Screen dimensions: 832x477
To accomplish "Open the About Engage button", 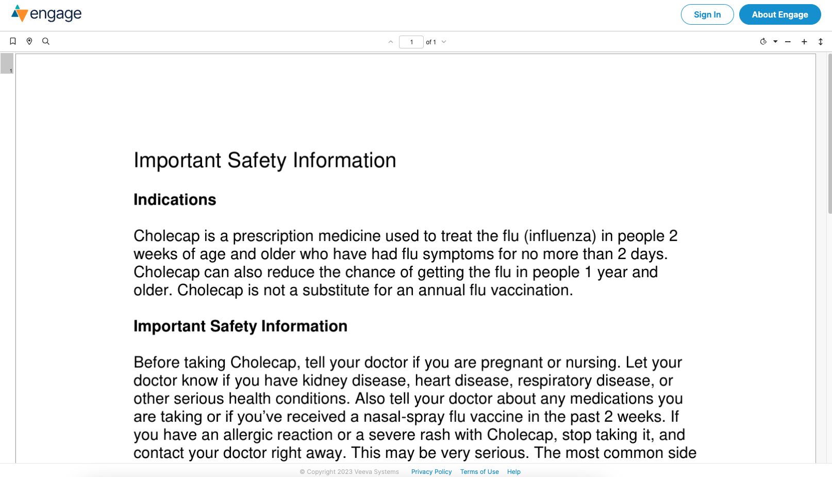I will pos(780,14).
